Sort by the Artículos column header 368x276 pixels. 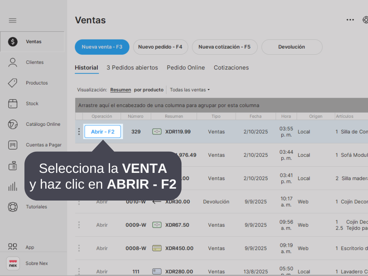pyautogui.click(x=351, y=116)
